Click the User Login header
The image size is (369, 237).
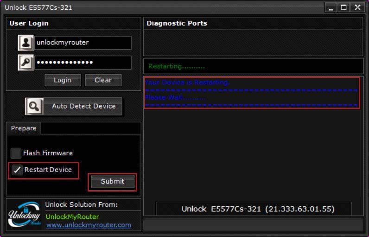pyautogui.click(x=29, y=23)
